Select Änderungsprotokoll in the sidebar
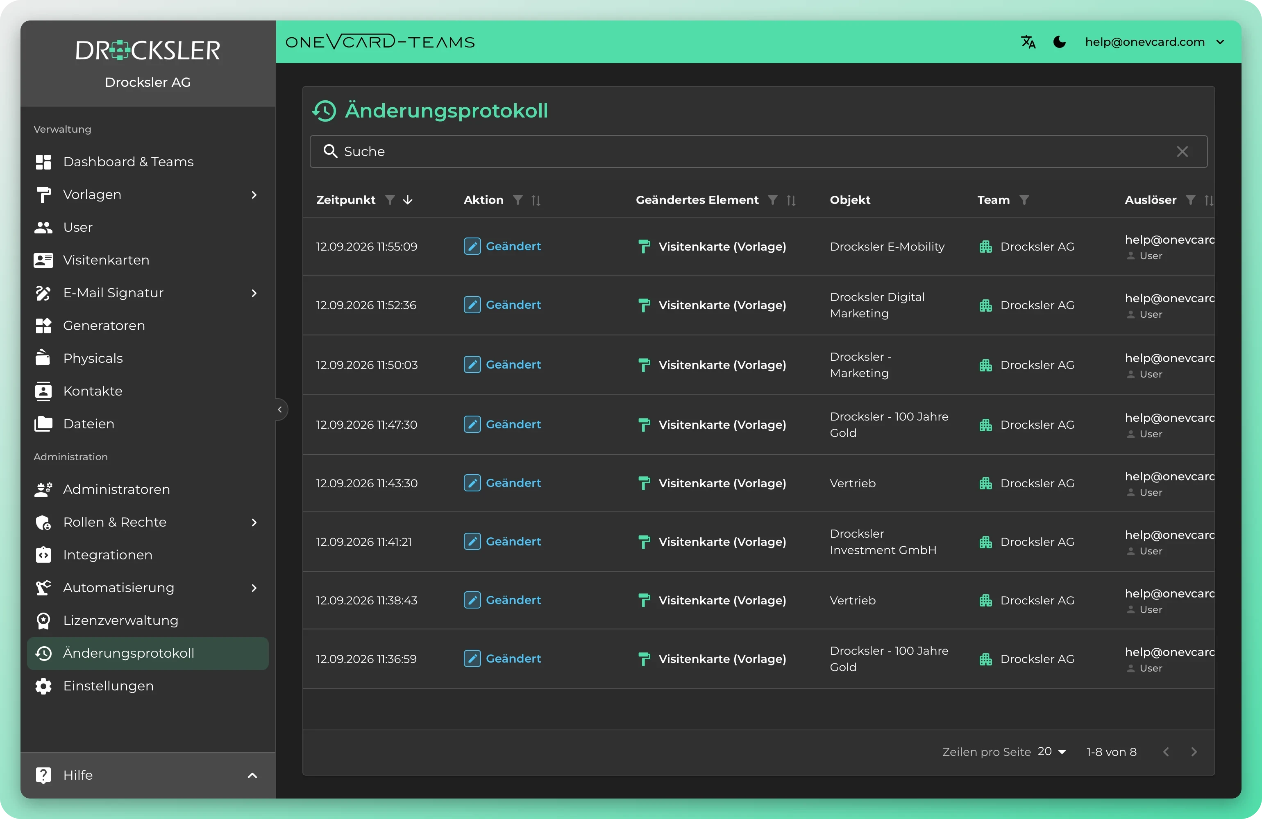The width and height of the screenshot is (1262, 819). pos(148,653)
